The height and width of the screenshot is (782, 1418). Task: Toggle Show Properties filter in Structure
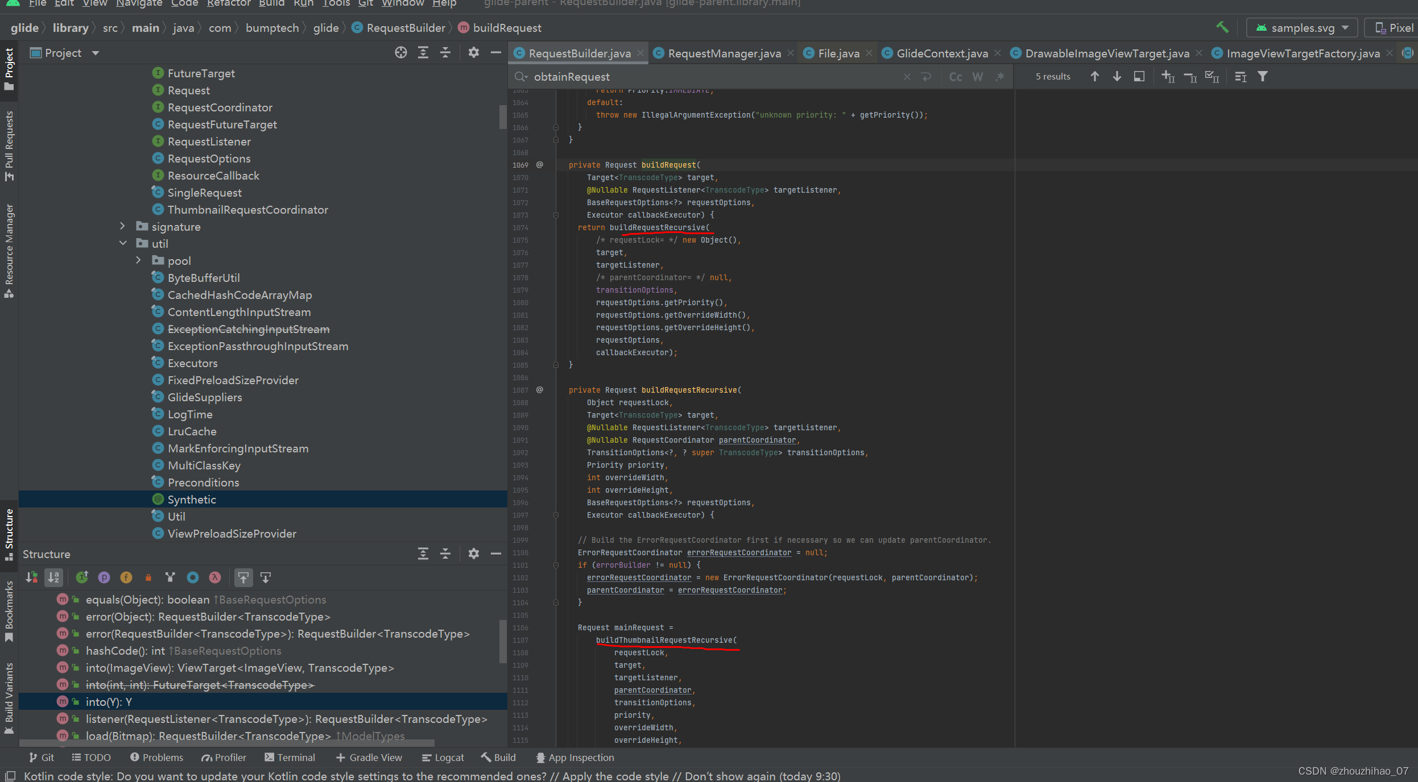coord(104,577)
